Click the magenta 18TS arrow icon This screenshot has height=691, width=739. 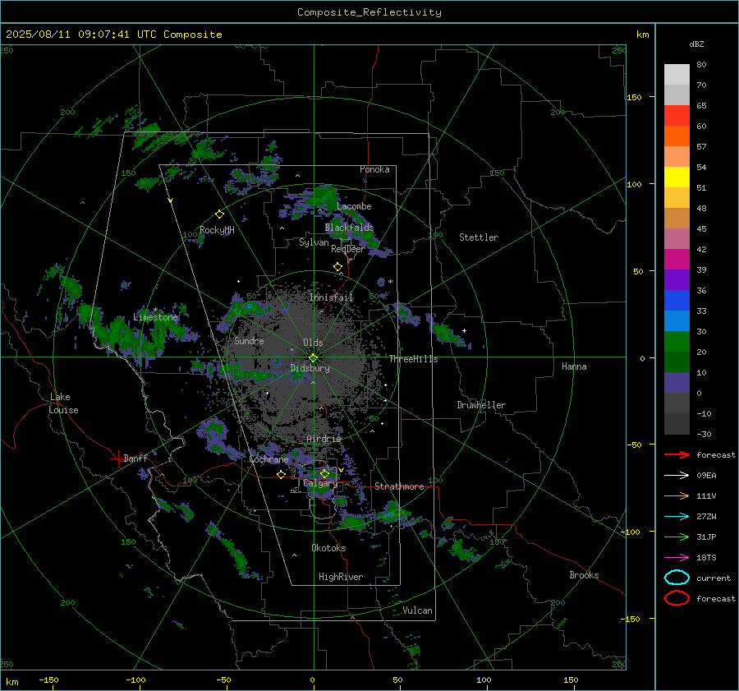[677, 558]
